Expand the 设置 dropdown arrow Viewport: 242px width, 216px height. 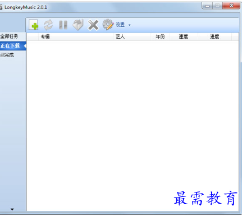pos(129,25)
